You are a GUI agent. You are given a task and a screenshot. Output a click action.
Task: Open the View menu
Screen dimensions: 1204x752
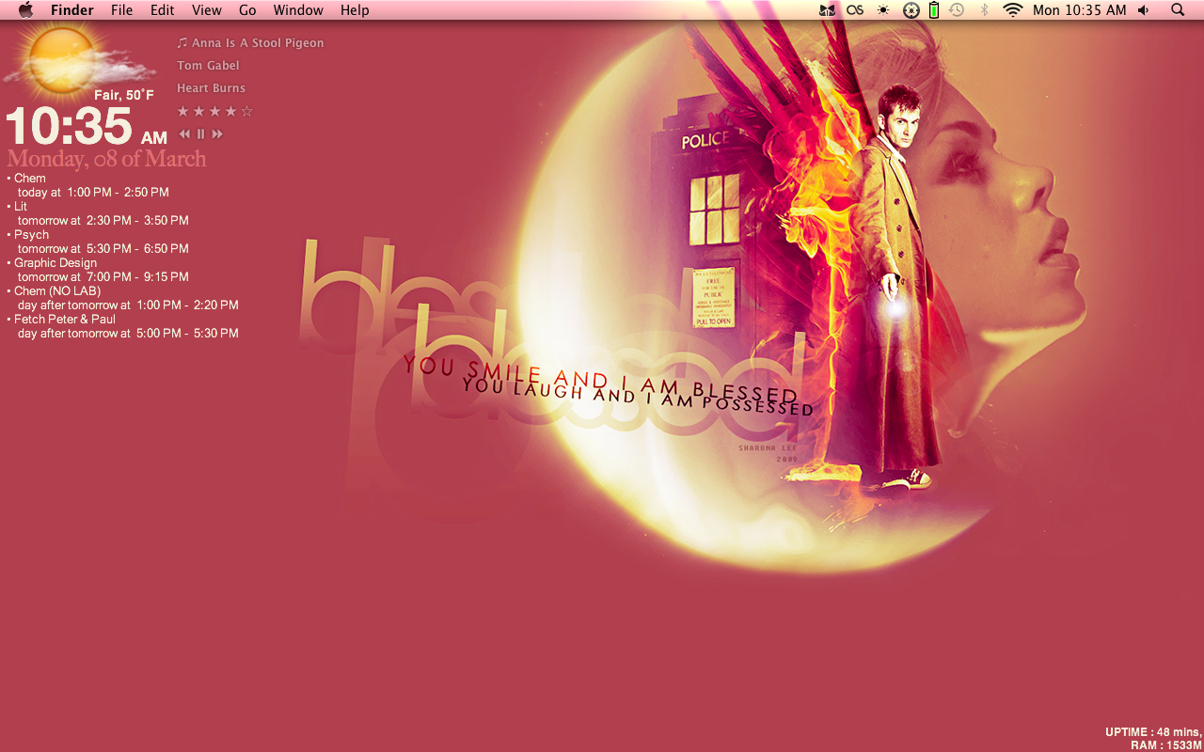coord(207,10)
